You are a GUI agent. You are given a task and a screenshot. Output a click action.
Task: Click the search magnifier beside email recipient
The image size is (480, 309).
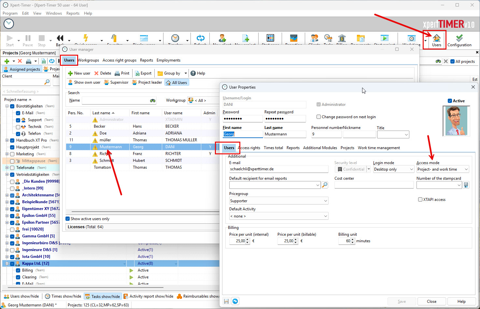[x=325, y=185]
